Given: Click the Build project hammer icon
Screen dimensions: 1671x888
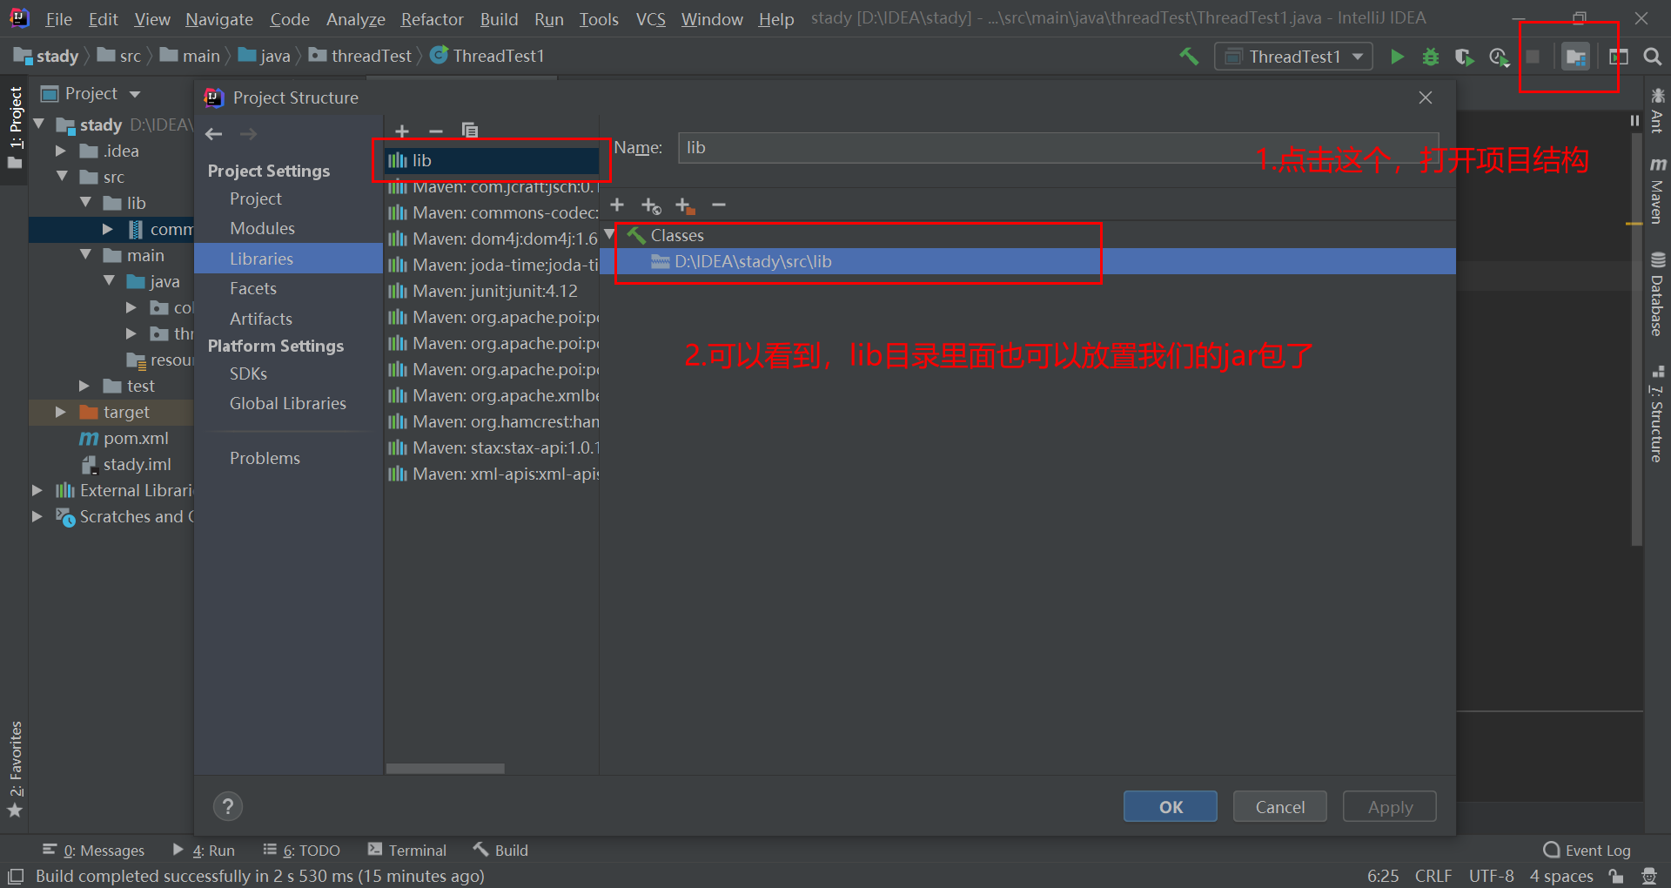Looking at the screenshot, I should 1189,57.
